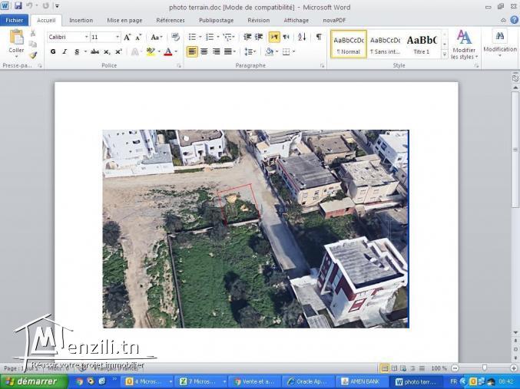
Task: Click the Coller paste icon
Action: (x=15, y=42)
